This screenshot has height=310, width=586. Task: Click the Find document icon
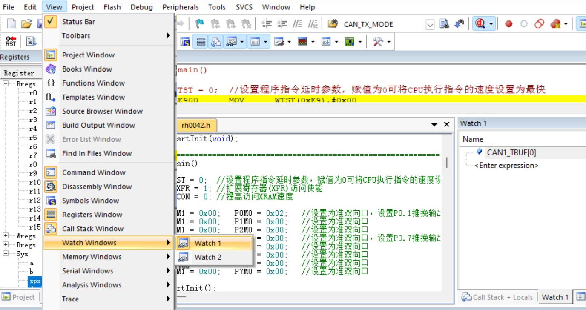(444, 24)
